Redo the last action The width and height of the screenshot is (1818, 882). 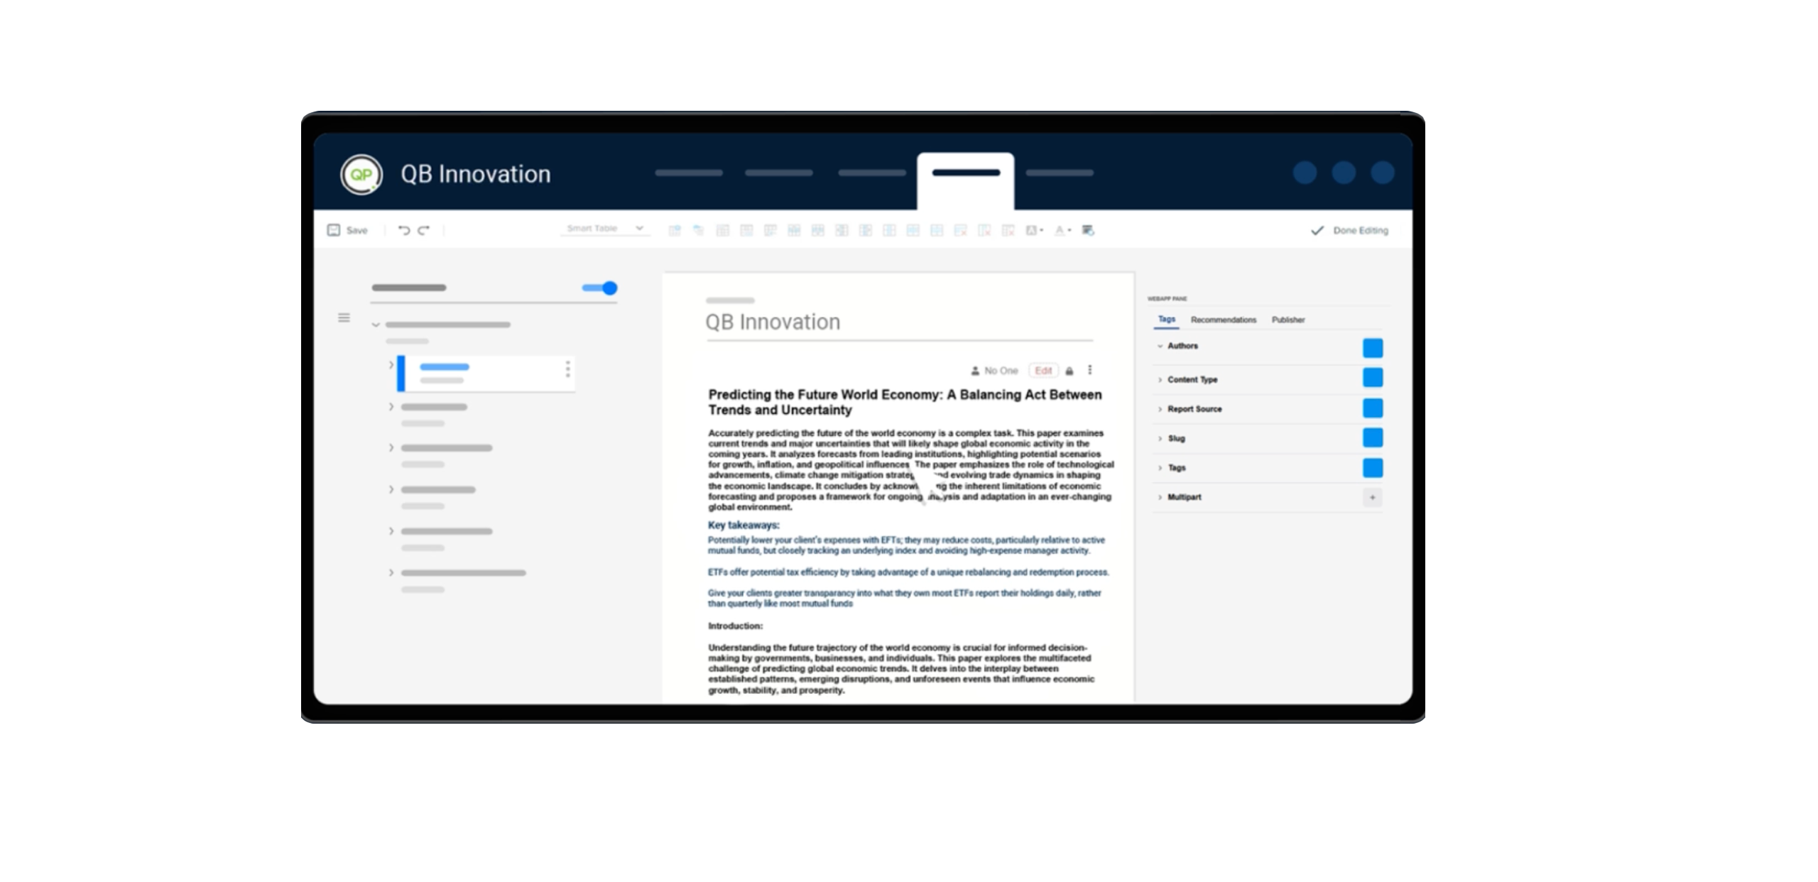(424, 230)
